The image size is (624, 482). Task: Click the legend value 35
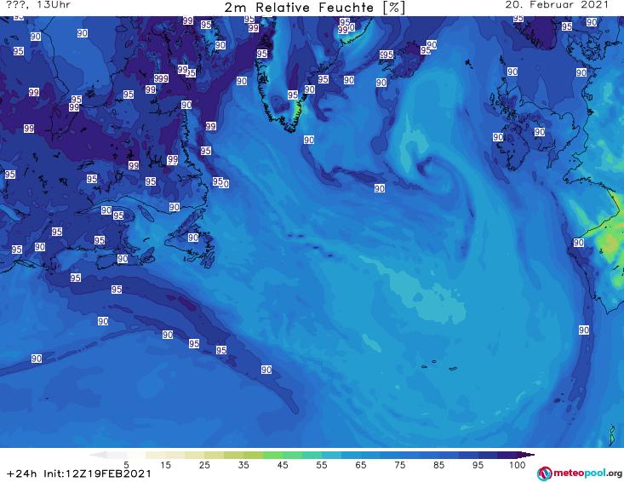pos(243,465)
